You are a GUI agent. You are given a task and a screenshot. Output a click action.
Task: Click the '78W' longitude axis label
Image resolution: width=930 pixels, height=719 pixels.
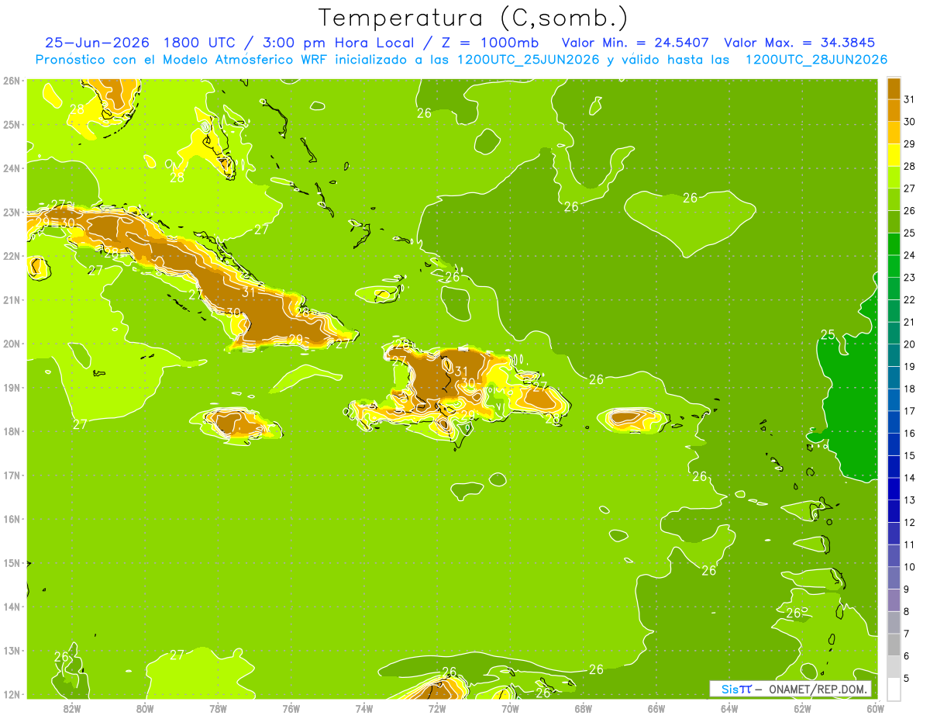coord(218,708)
